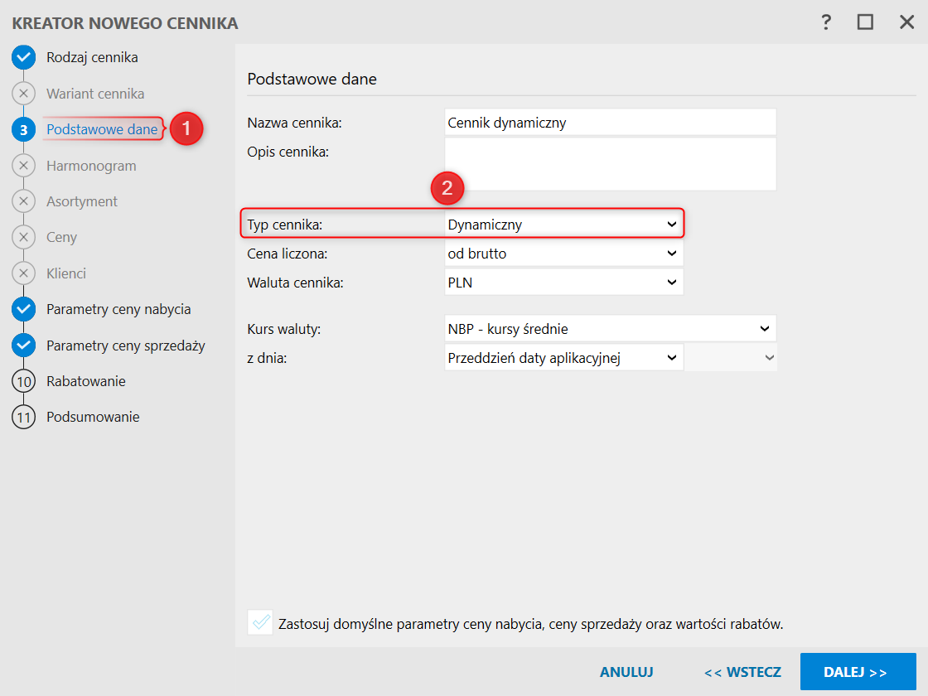Go to the Podstawowe dane step

point(102,129)
